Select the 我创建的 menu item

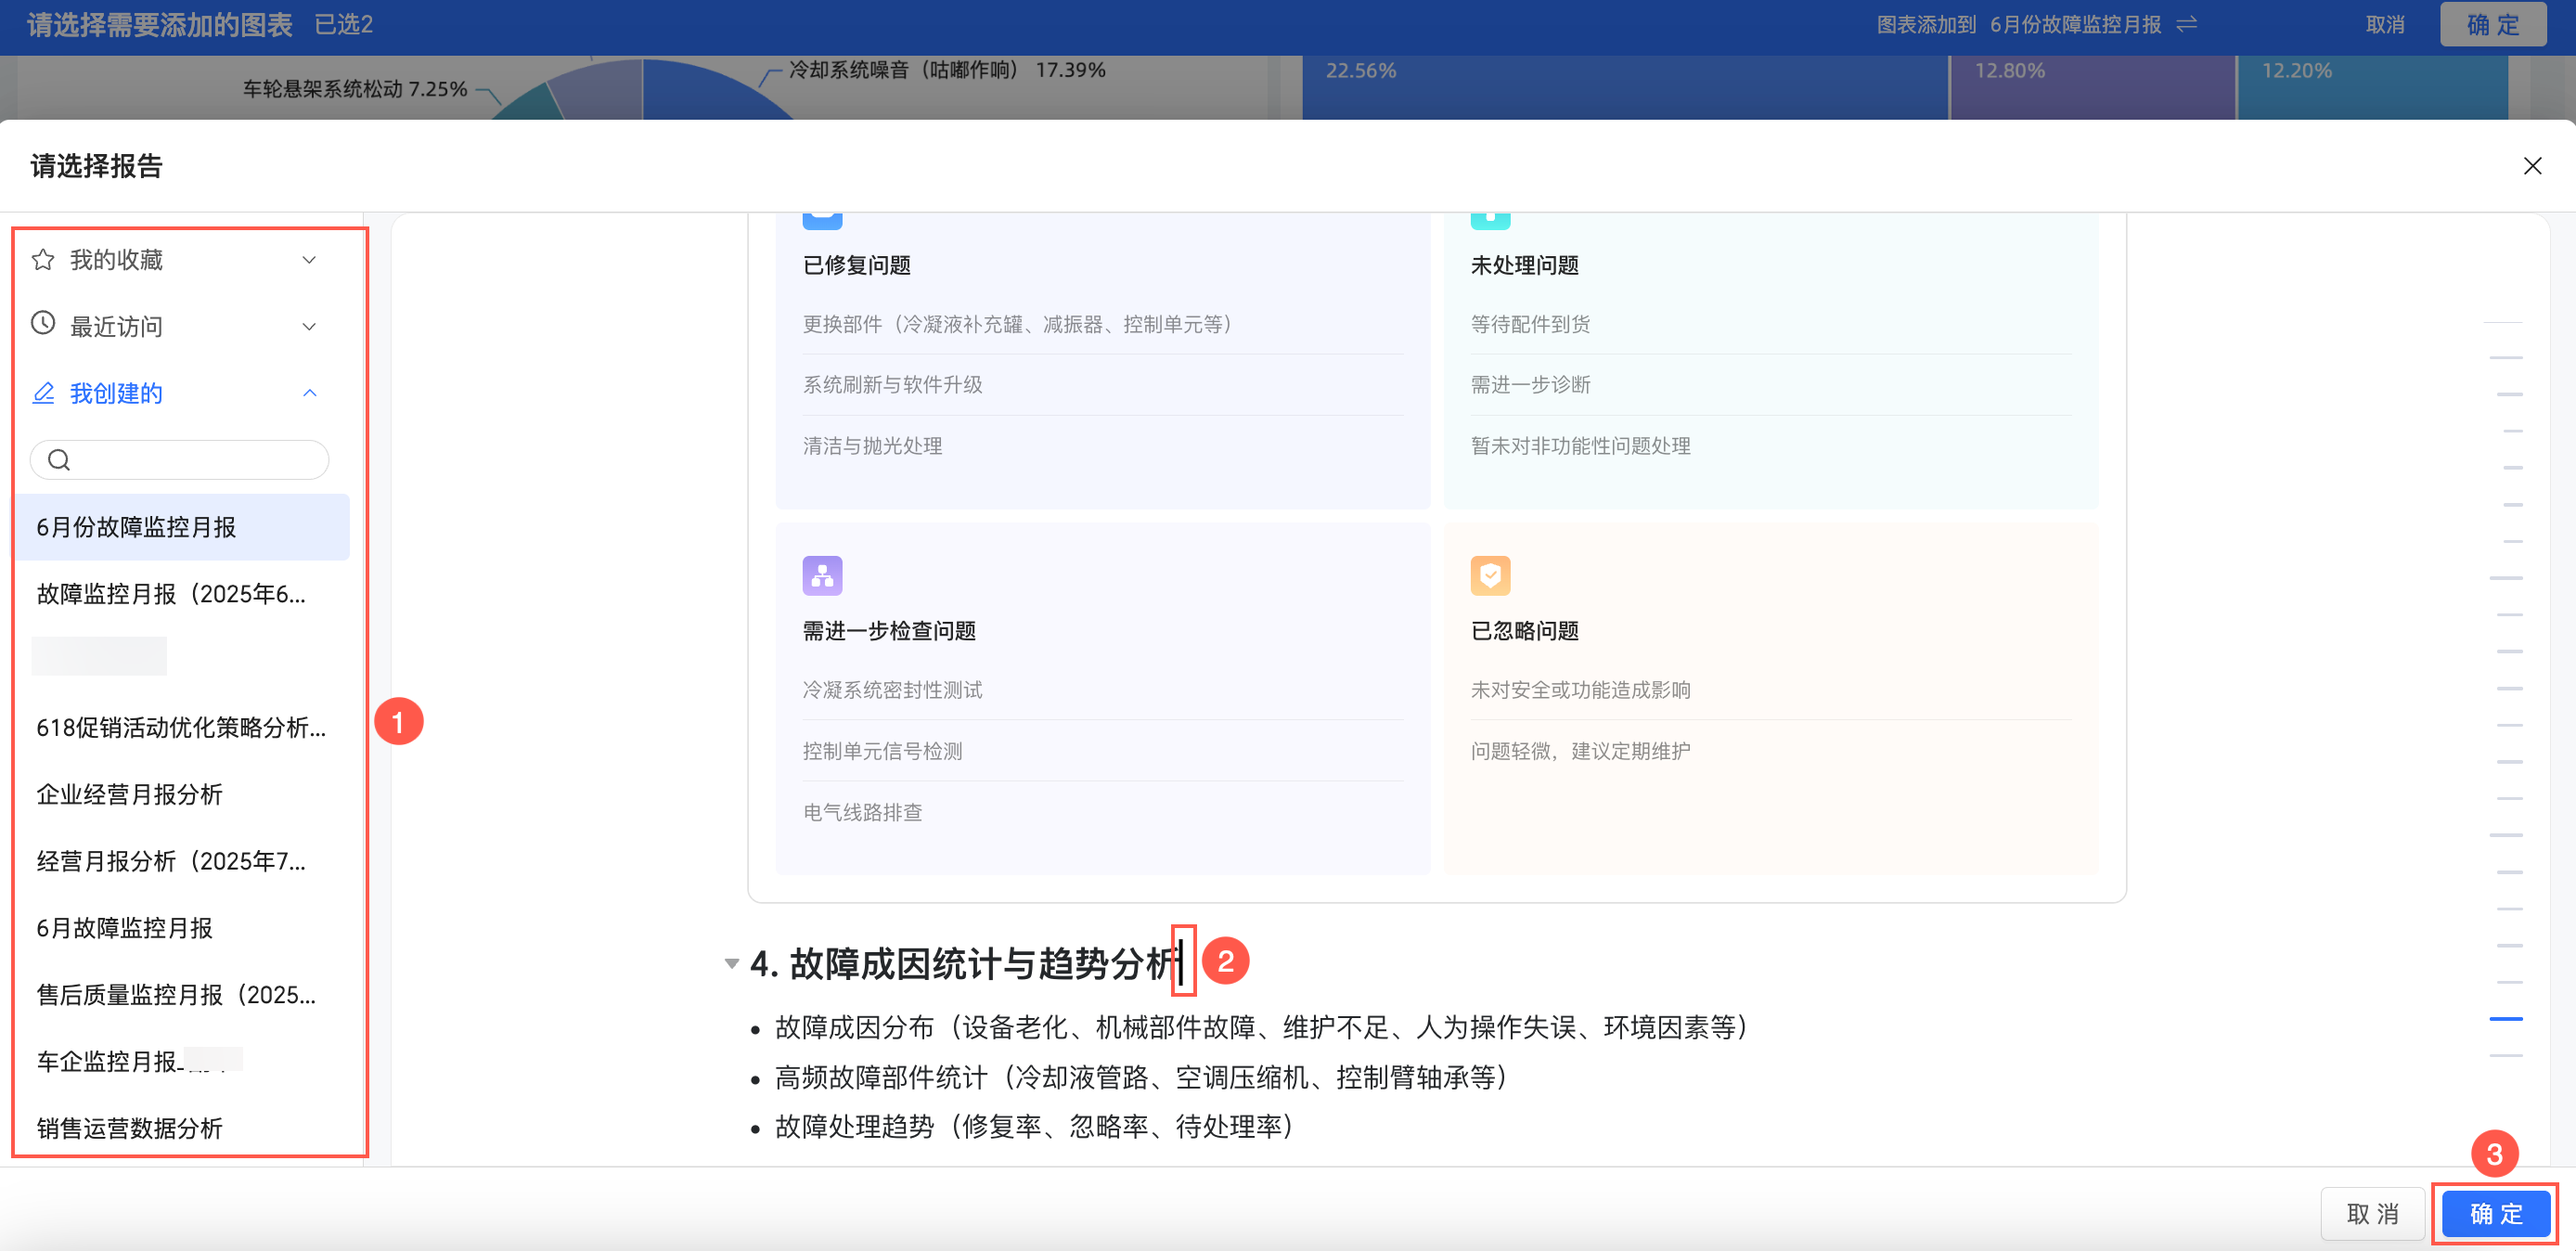click(x=116, y=393)
